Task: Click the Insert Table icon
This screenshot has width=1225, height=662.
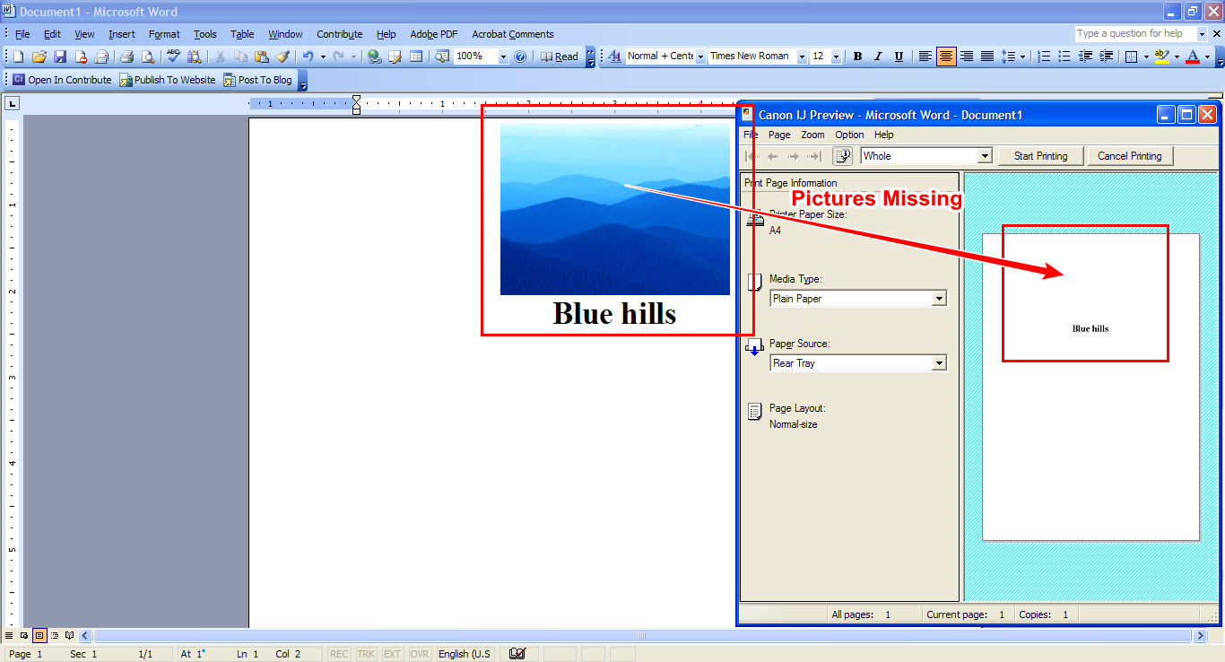Action: [416, 57]
